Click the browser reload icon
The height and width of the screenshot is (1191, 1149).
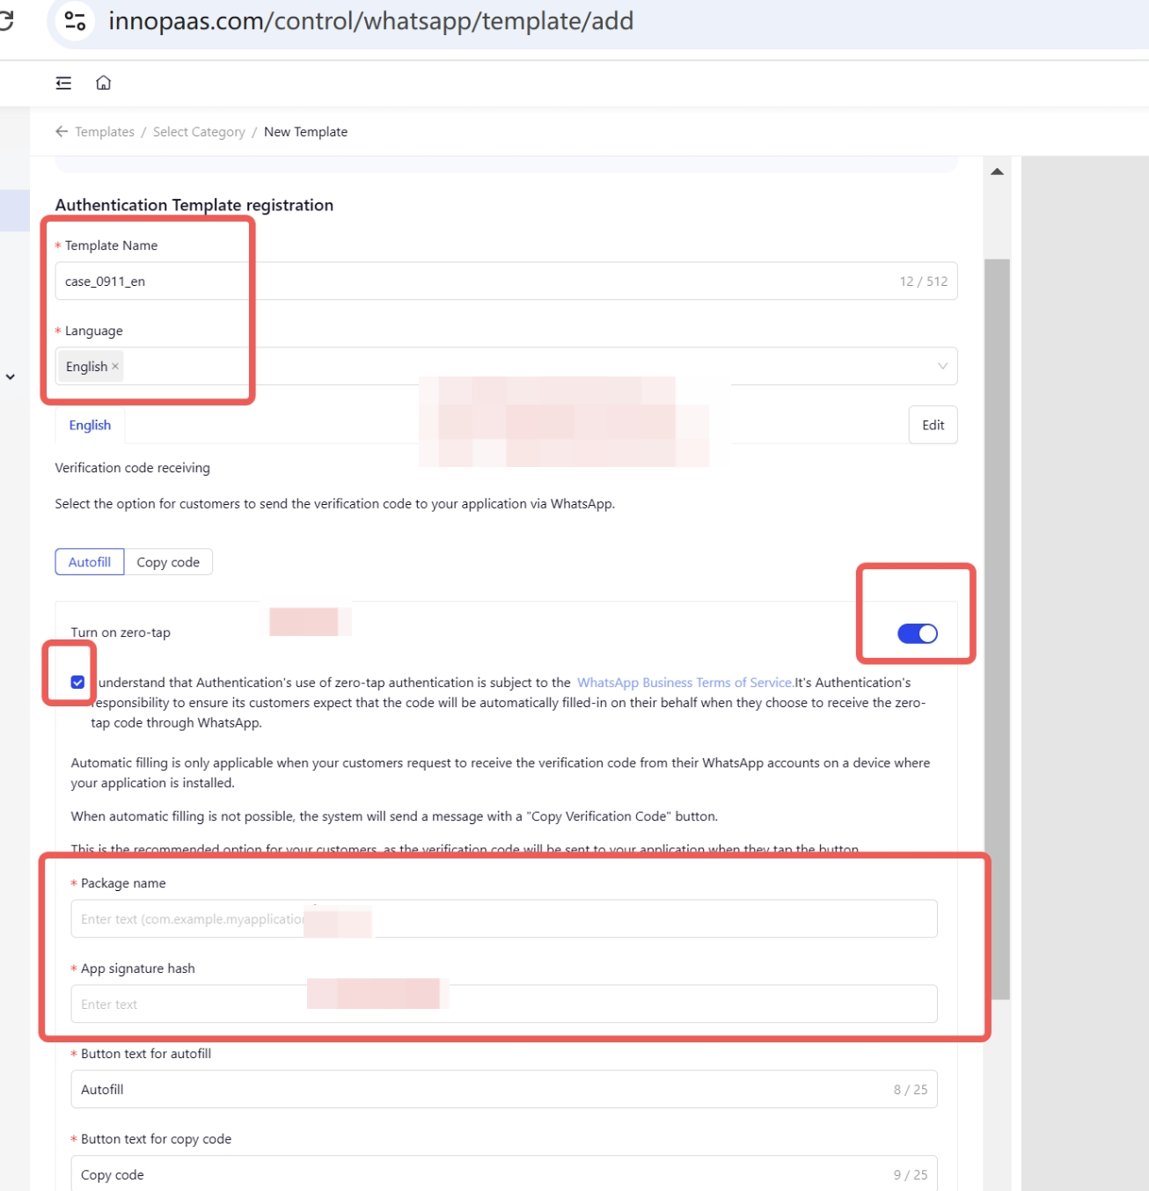[x=5, y=20]
